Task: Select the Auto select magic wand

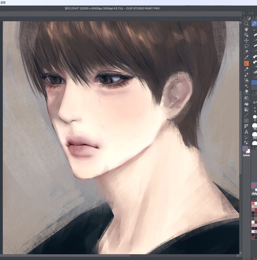Action: (246, 52)
